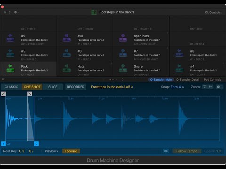
Task: Open the Snap Zero-X dropdown
Action: [x=178, y=87]
